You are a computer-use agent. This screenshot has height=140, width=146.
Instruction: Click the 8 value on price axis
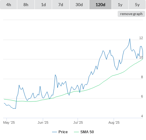[x=142, y=77]
